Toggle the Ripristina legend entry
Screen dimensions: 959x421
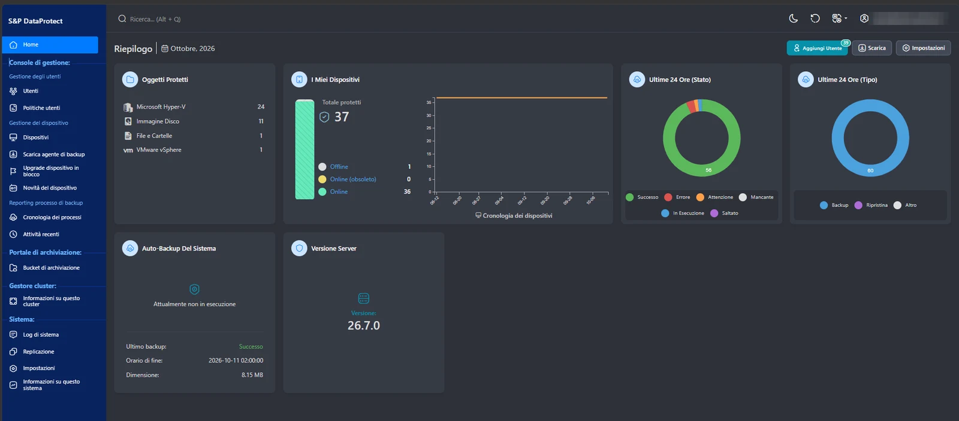coord(871,205)
